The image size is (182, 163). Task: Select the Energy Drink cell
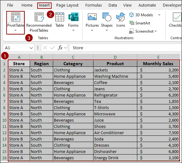(115, 158)
